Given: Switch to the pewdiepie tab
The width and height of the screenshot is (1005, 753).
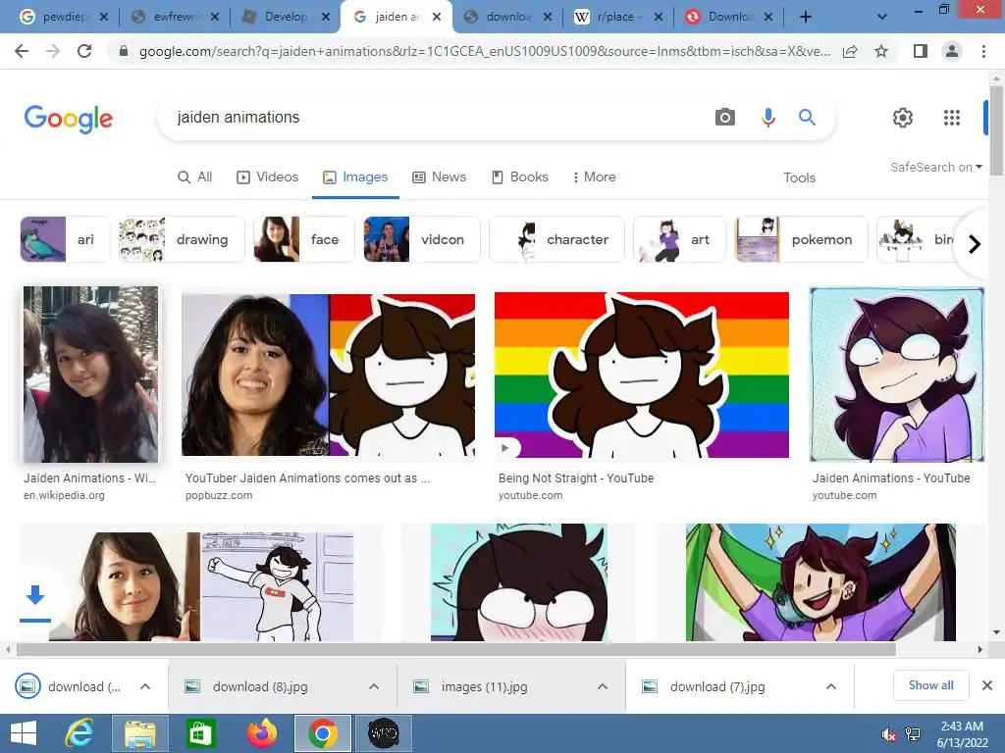Looking at the screenshot, I should (x=63, y=17).
